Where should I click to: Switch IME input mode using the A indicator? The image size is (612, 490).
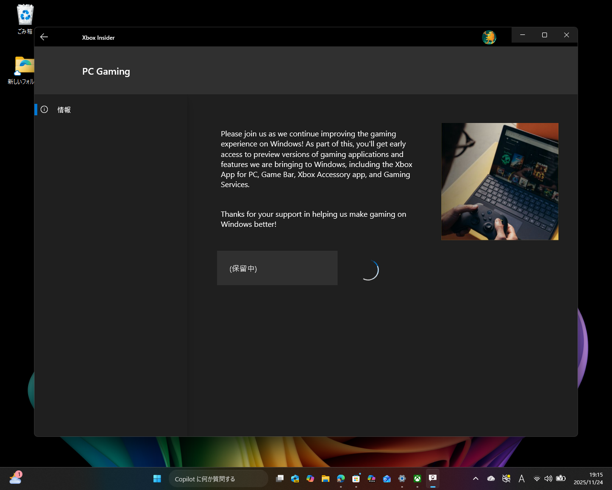pos(522,479)
